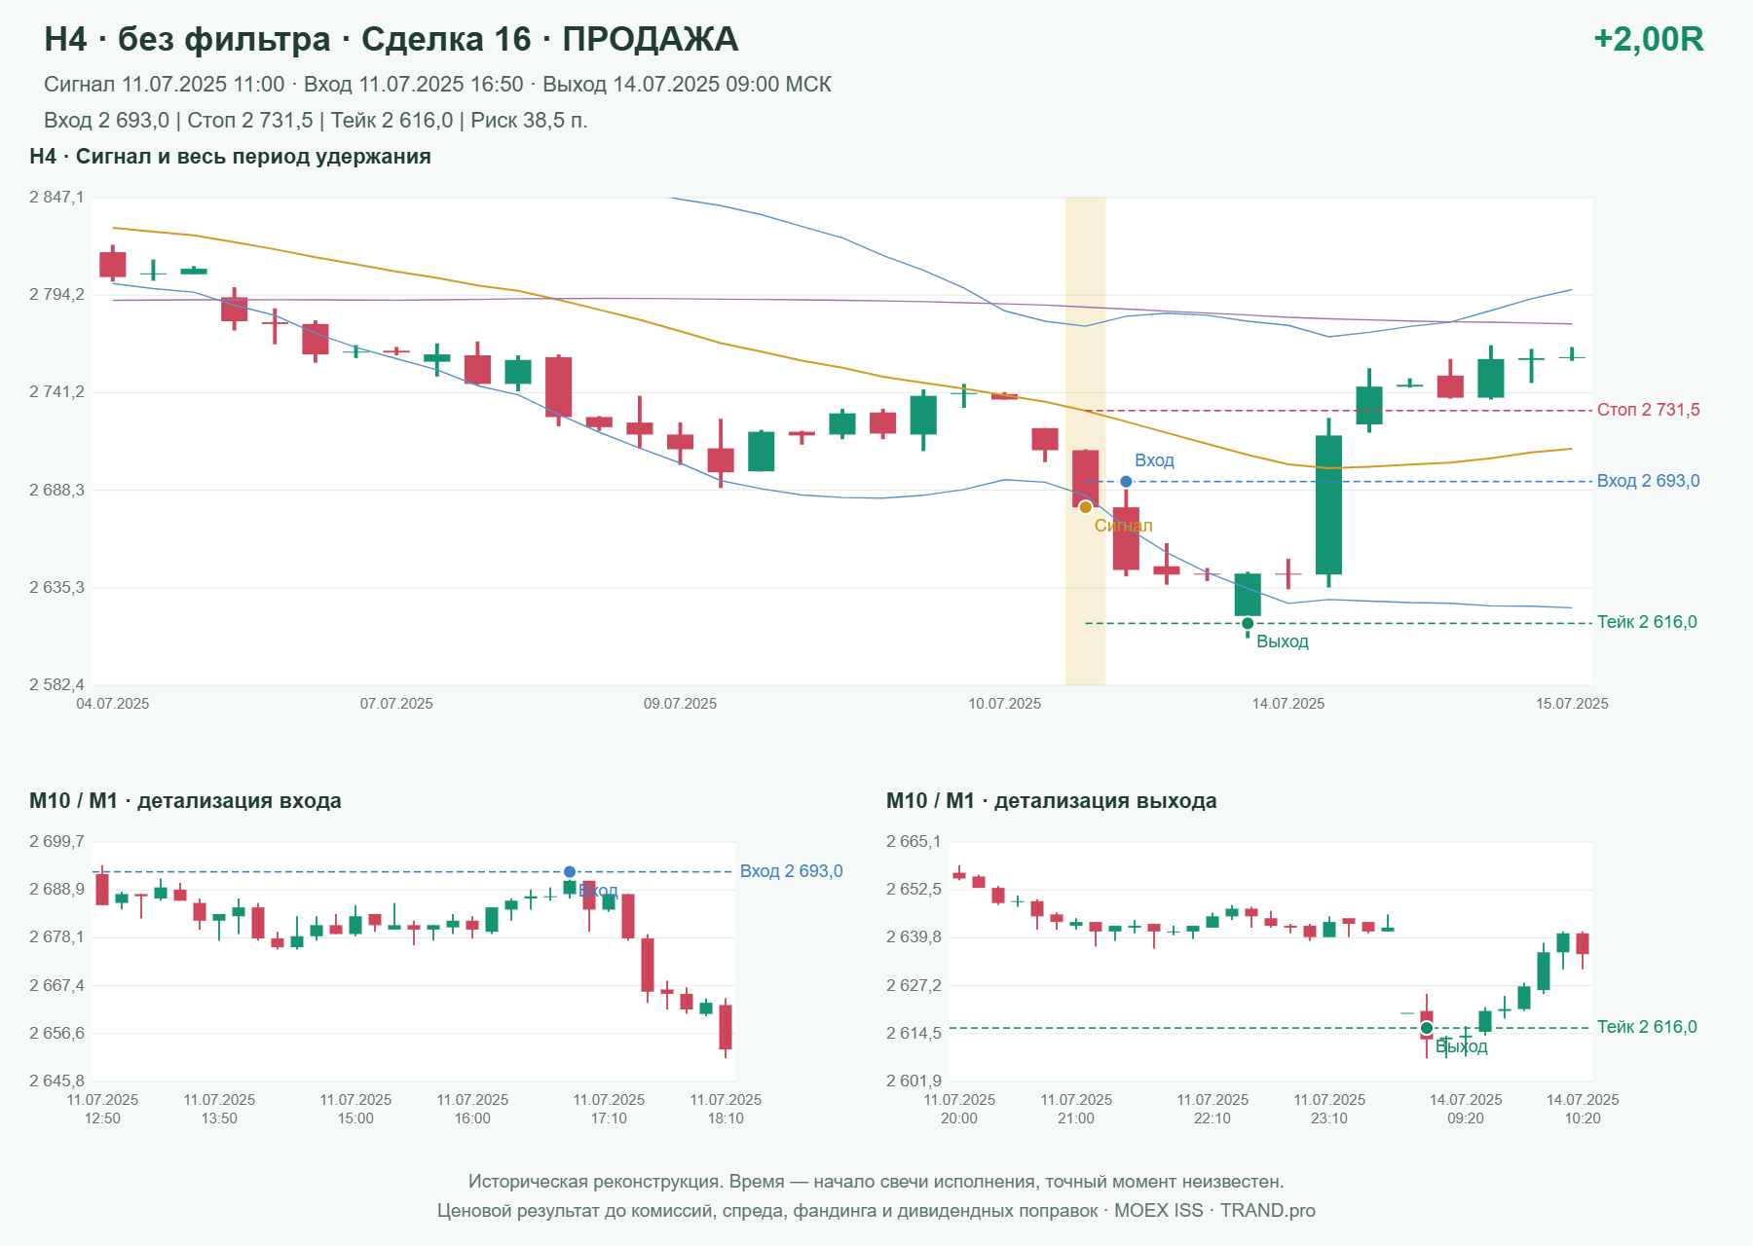Click the Сигнал 11.07.2025 11:00 info line

tap(437, 85)
